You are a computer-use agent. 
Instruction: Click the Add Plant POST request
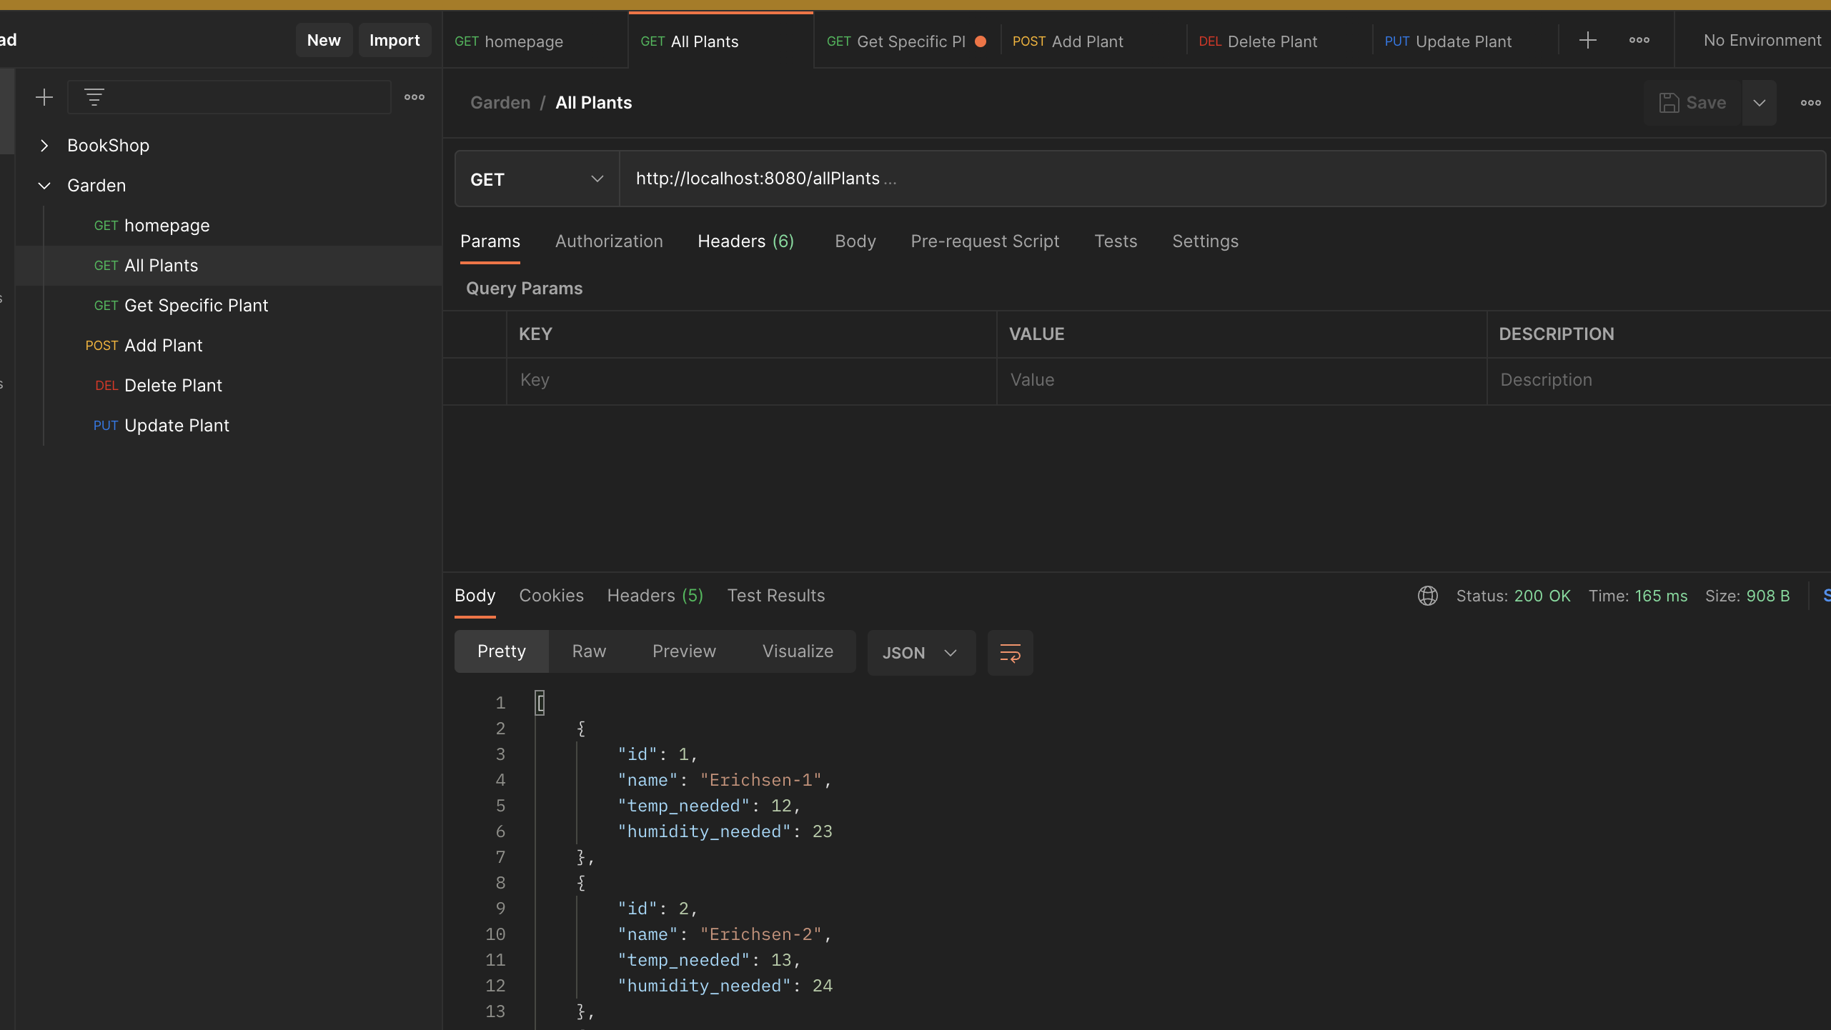click(162, 344)
